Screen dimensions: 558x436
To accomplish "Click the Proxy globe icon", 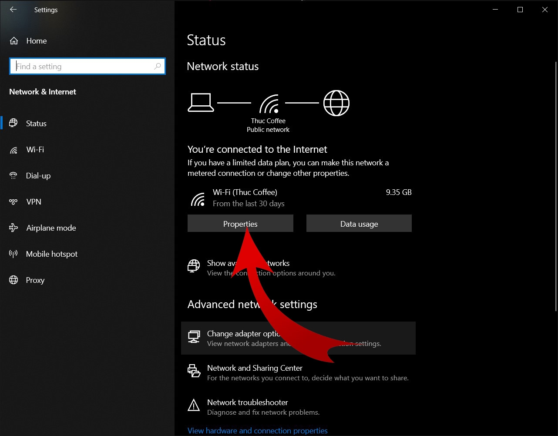I will 13,280.
